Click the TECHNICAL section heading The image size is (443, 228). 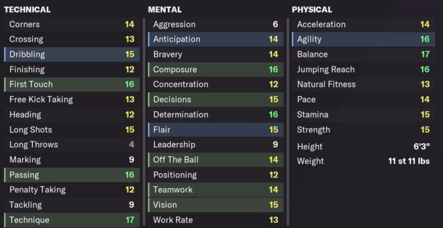pos(27,9)
